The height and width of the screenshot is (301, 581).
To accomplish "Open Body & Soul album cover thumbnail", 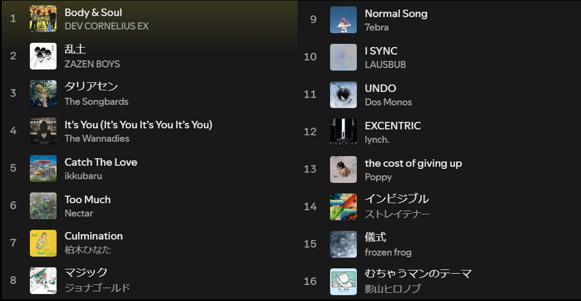I will pos(44,19).
